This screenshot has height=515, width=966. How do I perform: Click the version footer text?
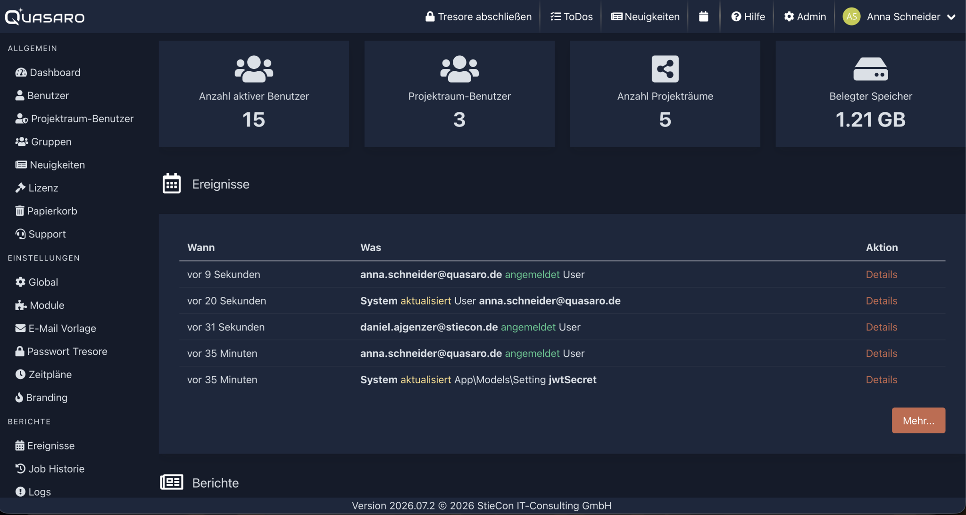pos(482,506)
